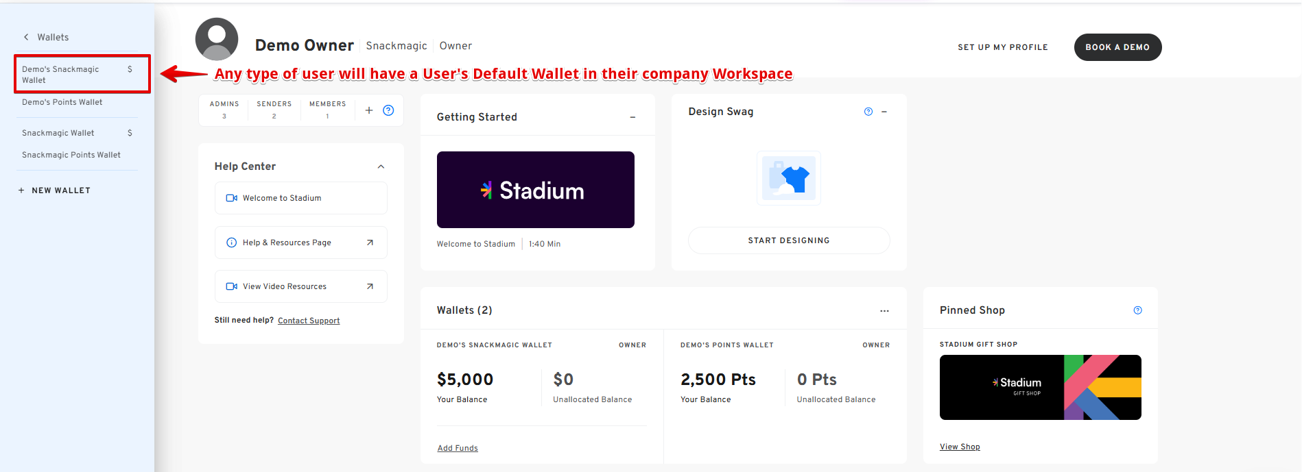Open Snackmagic Points Wallet from sidebar
The height and width of the screenshot is (472, 1302).
click(x=71, y=155)
